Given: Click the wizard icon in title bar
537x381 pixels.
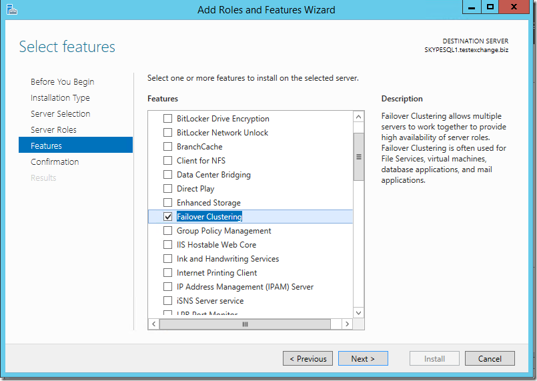Looking at the screenshot, I should (x=11, y=9).
